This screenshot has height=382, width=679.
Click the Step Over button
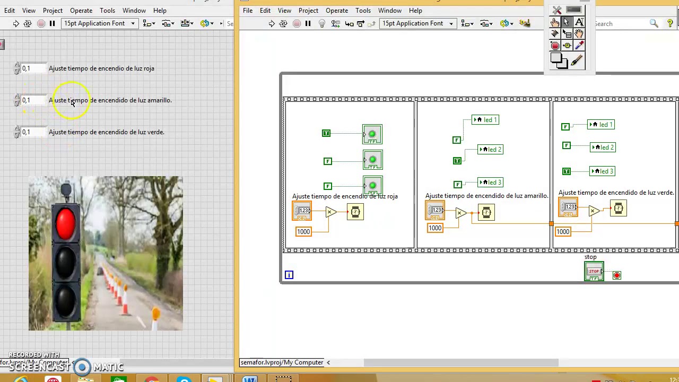point(360,23)
